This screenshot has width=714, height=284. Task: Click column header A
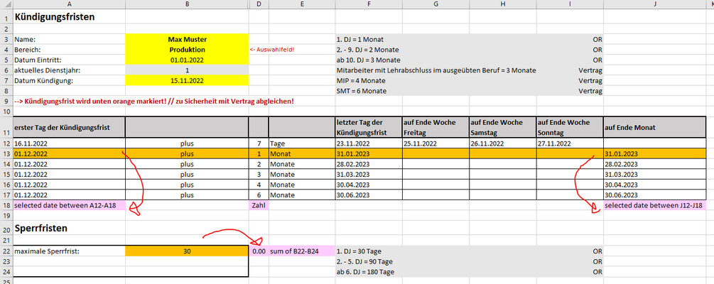click(x=69, y=4)
